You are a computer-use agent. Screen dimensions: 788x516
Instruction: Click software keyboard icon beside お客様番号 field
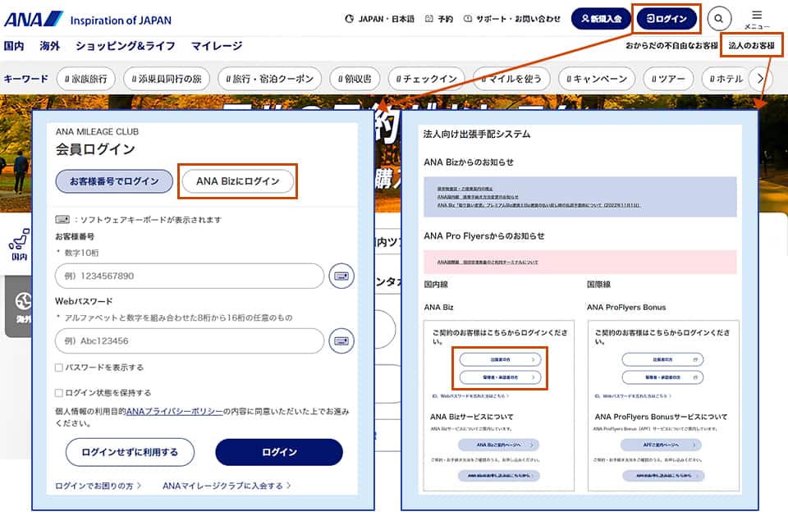click(x=341, y=276)
